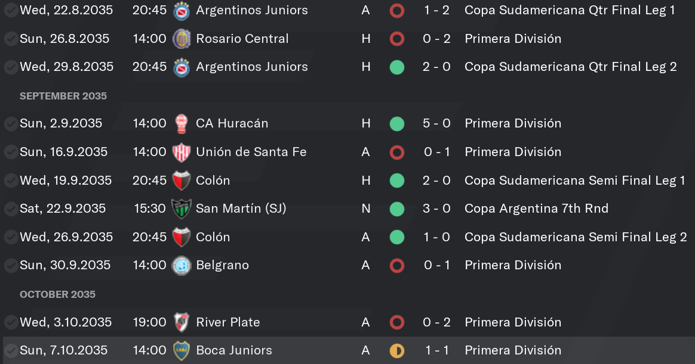The image size is (695, 364).
Task: Click the River Plate club crest
Action: point(182,322)
